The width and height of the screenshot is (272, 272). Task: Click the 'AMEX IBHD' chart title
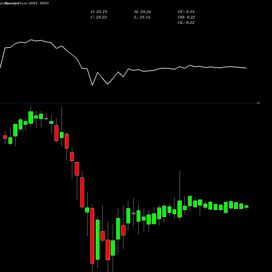coord(39,3)
